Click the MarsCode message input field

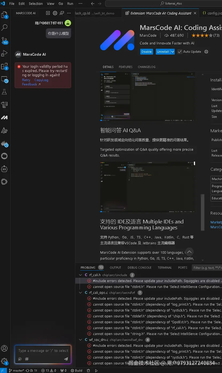pyautogui.click(x=43, y=351)
